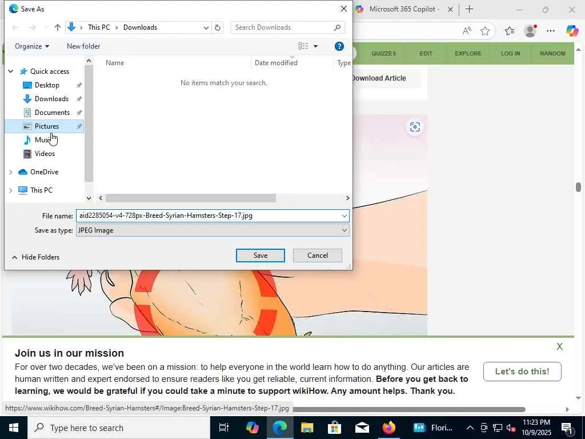Open the wikiHow EXPLORE menu

[468, 53]
